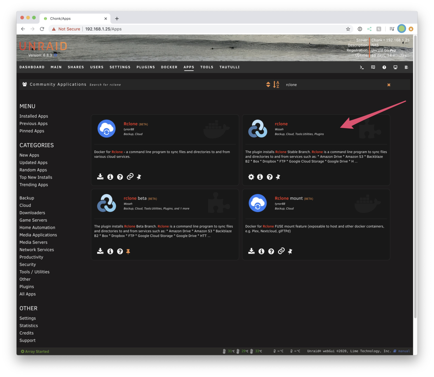
Task: Show Pinned Apps
Action: coord(32,131)
